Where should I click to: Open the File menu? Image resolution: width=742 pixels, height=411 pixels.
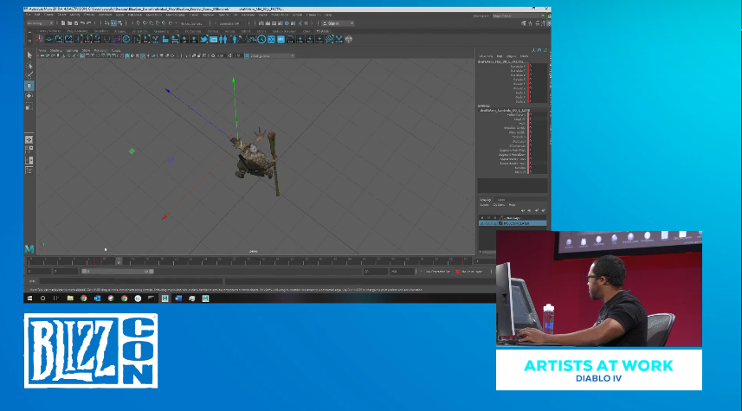point(29,15)
